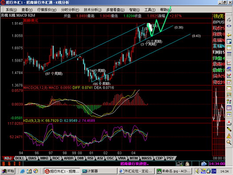Click the yellow warning triangle icon
The image size is (233, 175).
[x=229, y=136]
